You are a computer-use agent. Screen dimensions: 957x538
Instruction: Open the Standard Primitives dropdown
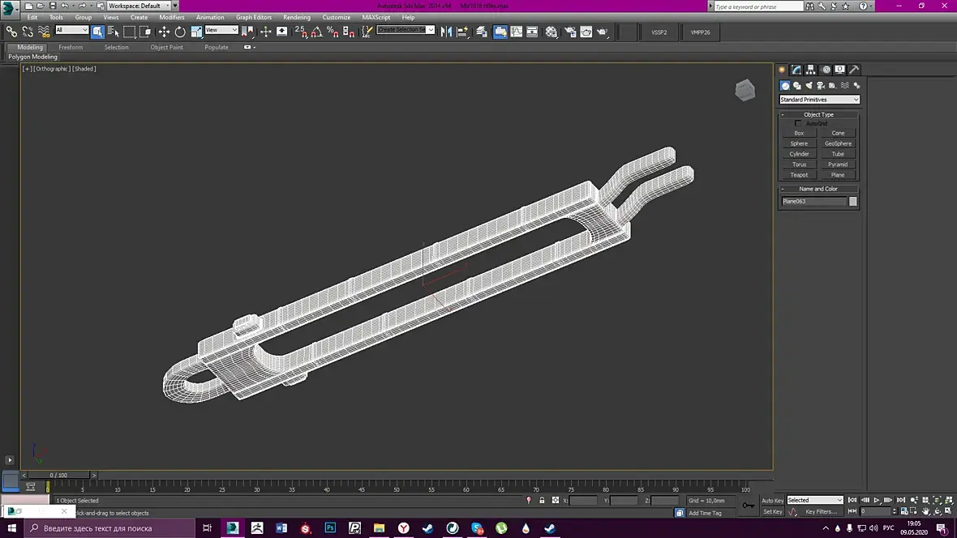(x=819, y=100)
